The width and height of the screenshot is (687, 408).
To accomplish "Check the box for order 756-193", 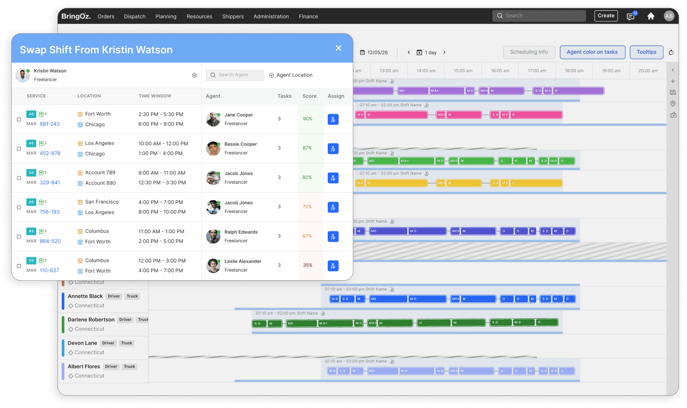I will pyautogui.click(x=19, y=207).
